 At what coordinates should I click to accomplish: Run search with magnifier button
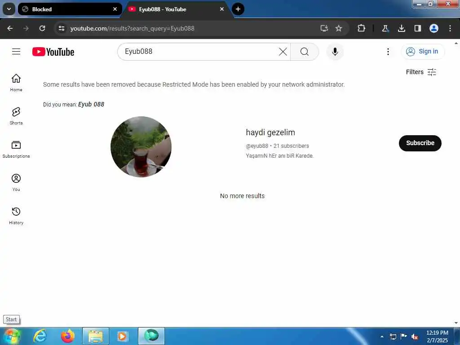[x=305, y=52]
